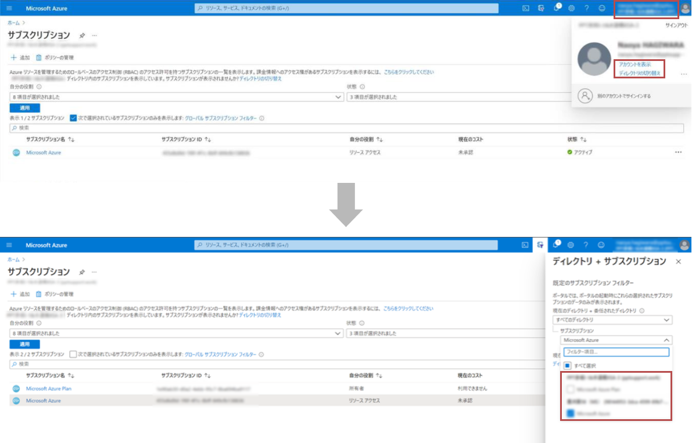Click the account avatar in lower portal header

684,245
